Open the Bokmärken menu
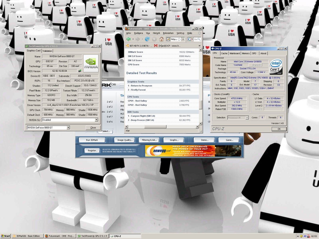This screenshot has height=239, width=319. point(168,33)
